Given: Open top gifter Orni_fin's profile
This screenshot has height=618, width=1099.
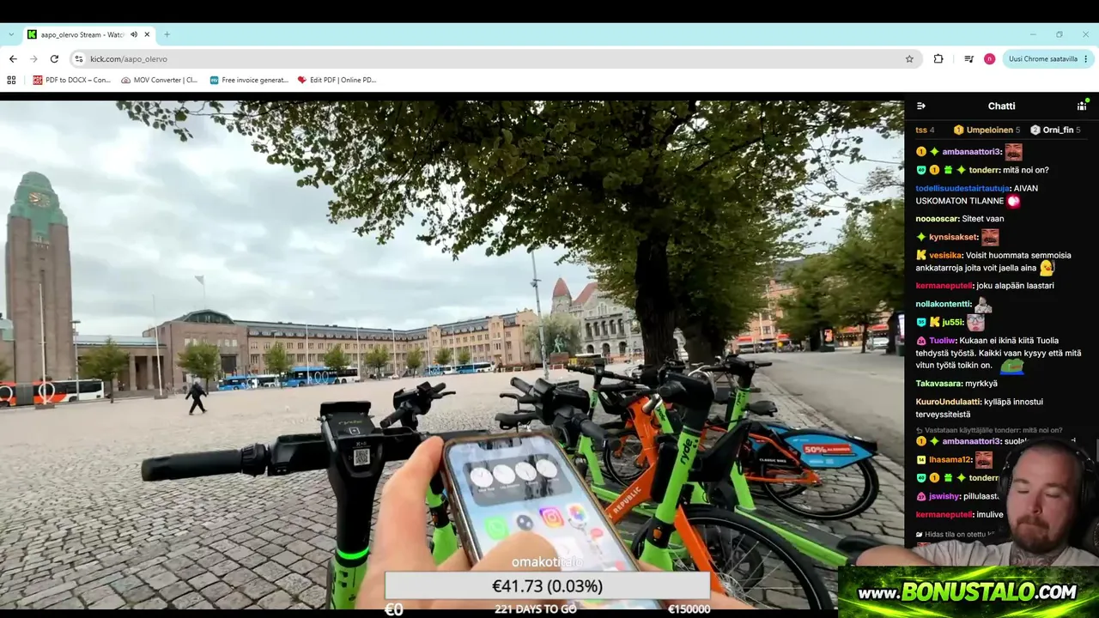Looking at the screenshot, I should click(x=1055, y=130).
